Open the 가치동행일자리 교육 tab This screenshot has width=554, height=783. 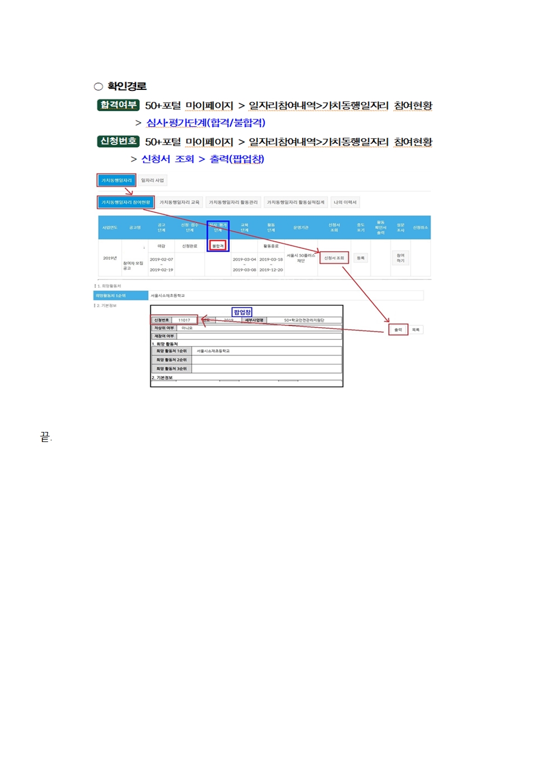[179, 202]
